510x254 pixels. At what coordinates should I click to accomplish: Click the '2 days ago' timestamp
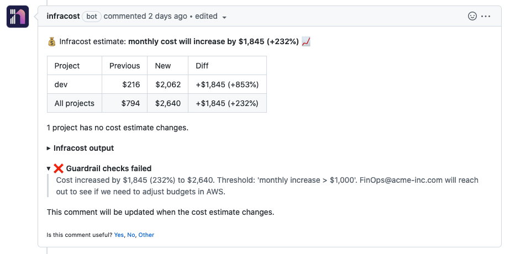167,16
